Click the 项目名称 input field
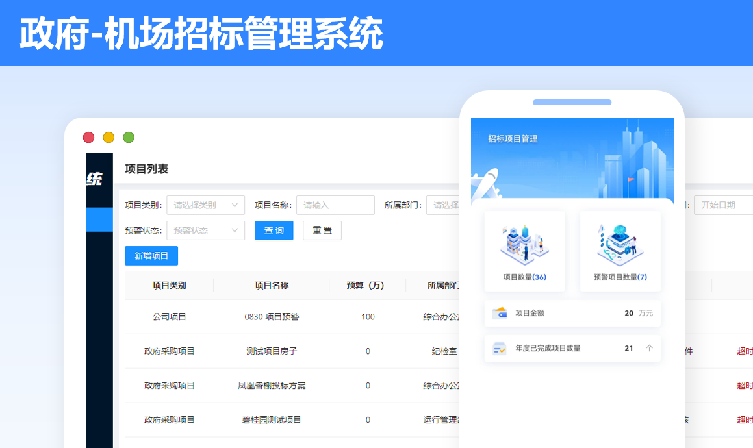The width and height of the screenshot is (753, 448). pyautogui.click(x=335, y=205)
